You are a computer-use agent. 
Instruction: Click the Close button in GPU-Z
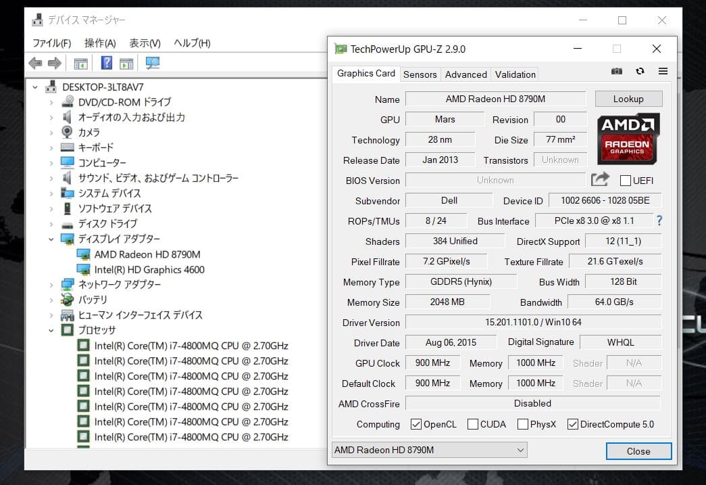click(638, 451)
